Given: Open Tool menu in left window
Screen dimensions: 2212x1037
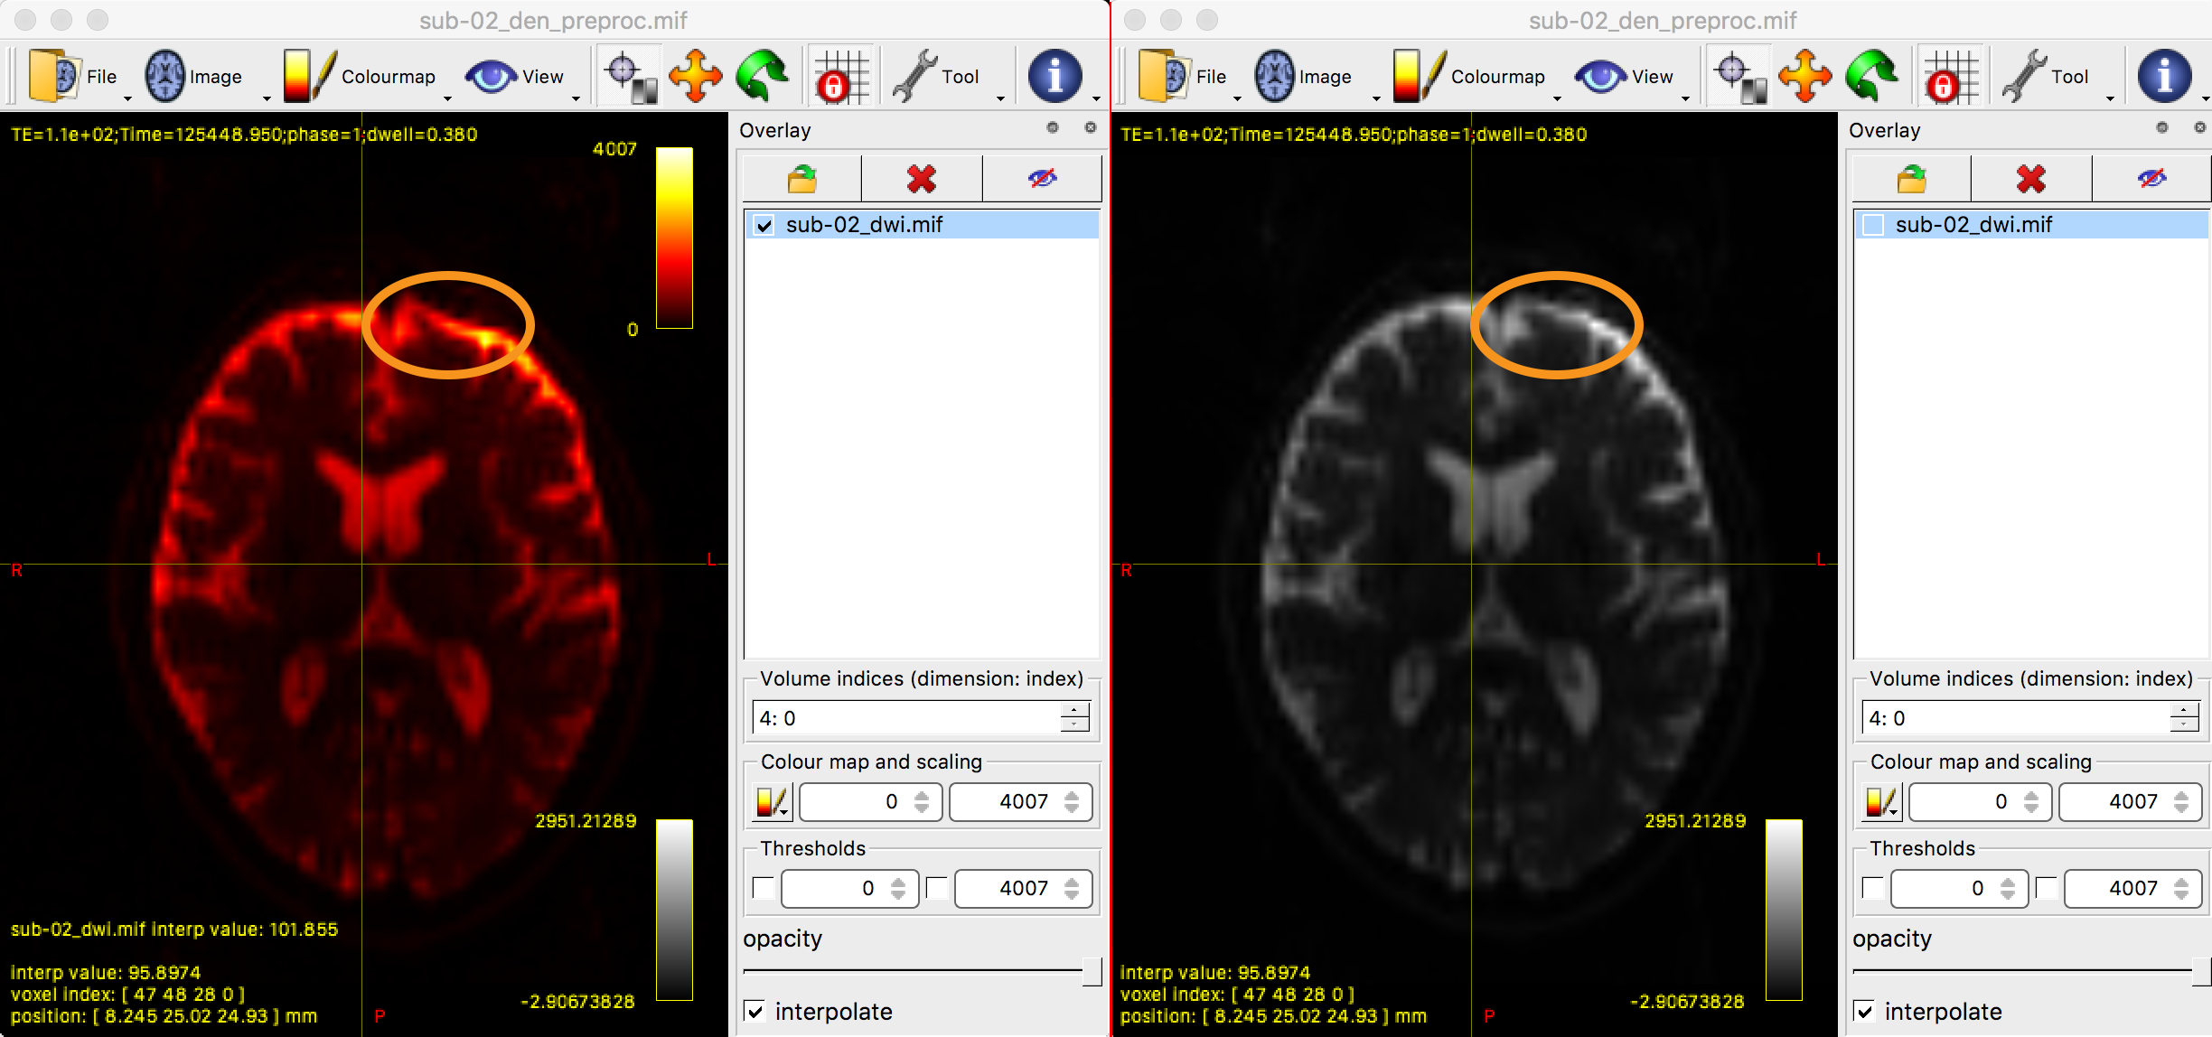Looking at the screenshot, I should pos(947,76).
